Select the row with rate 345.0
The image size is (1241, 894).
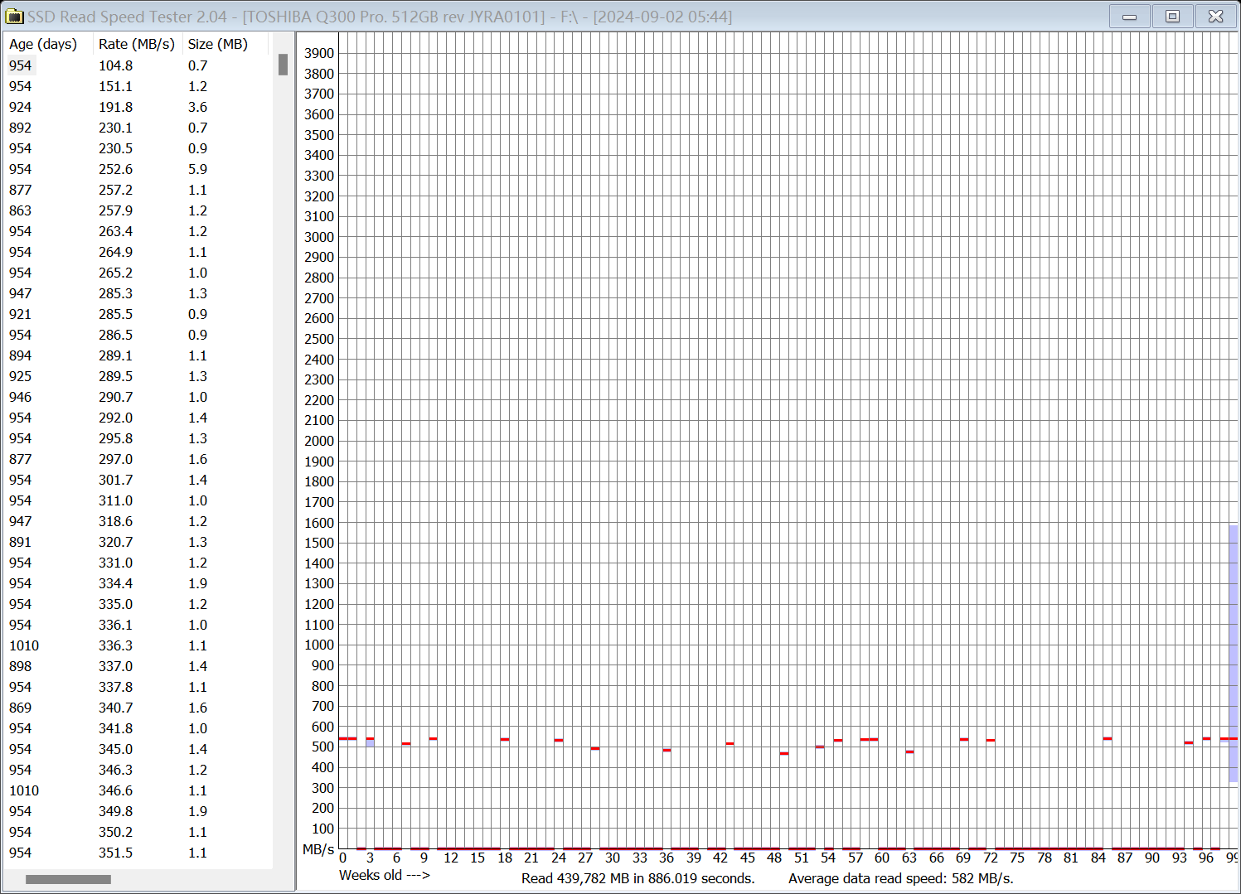[x=138, y=749]
